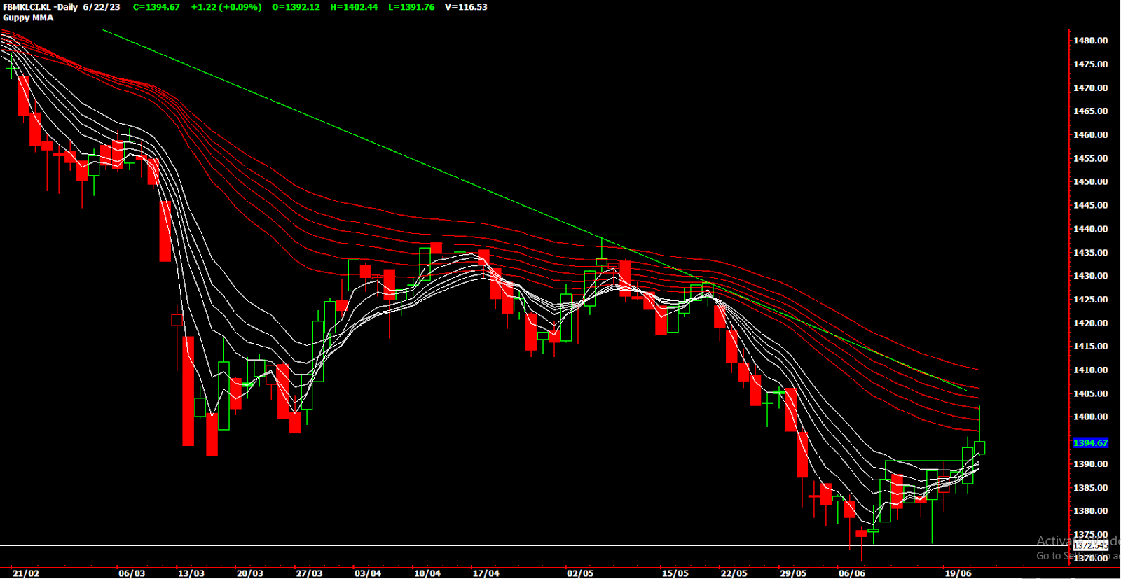The height and width of the screenshot is (579, 1121).
Task: Click the volume value V=116.53
Action: (x=466, y=7)
